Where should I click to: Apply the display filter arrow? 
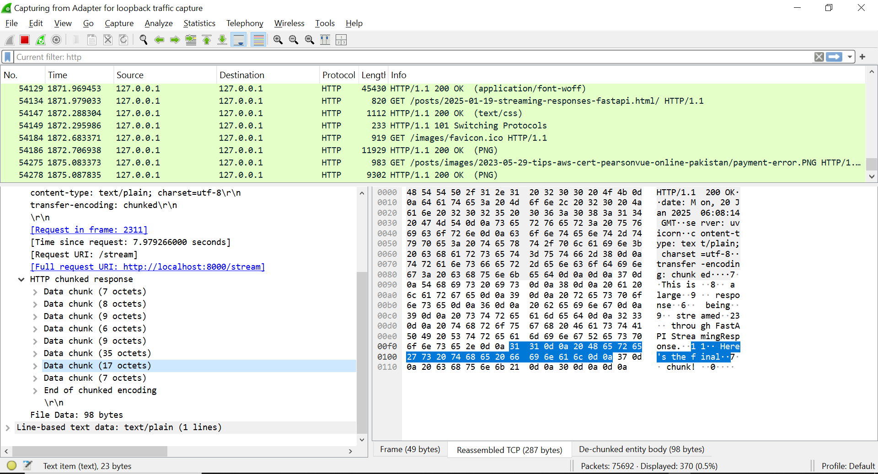(x=834, y=57)
